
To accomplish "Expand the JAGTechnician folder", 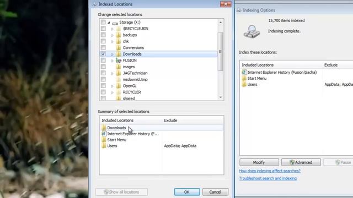I will click(112, 73).
